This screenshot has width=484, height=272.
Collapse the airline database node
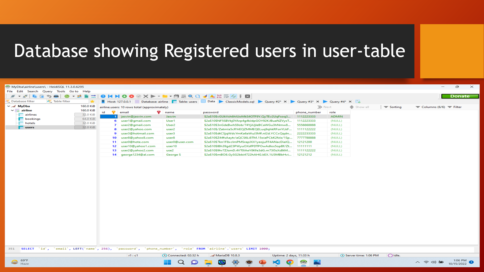click(x=12, y=110)
